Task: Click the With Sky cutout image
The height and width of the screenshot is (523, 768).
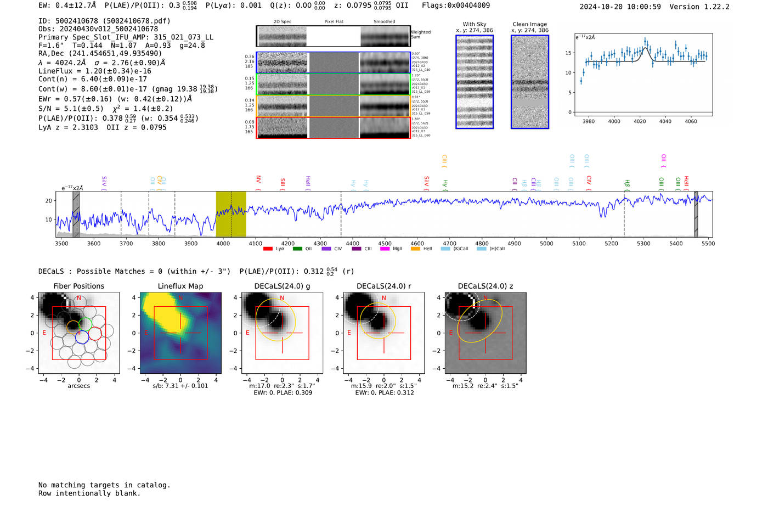Action: (x=475, y=82)
